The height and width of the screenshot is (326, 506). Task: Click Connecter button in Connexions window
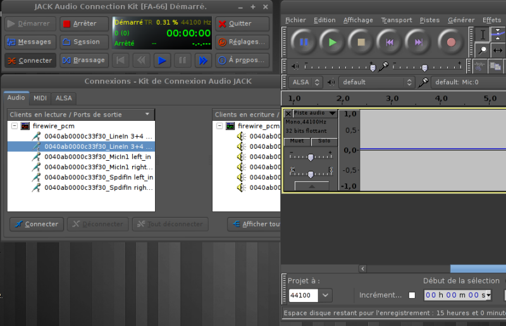pos(37,224)
